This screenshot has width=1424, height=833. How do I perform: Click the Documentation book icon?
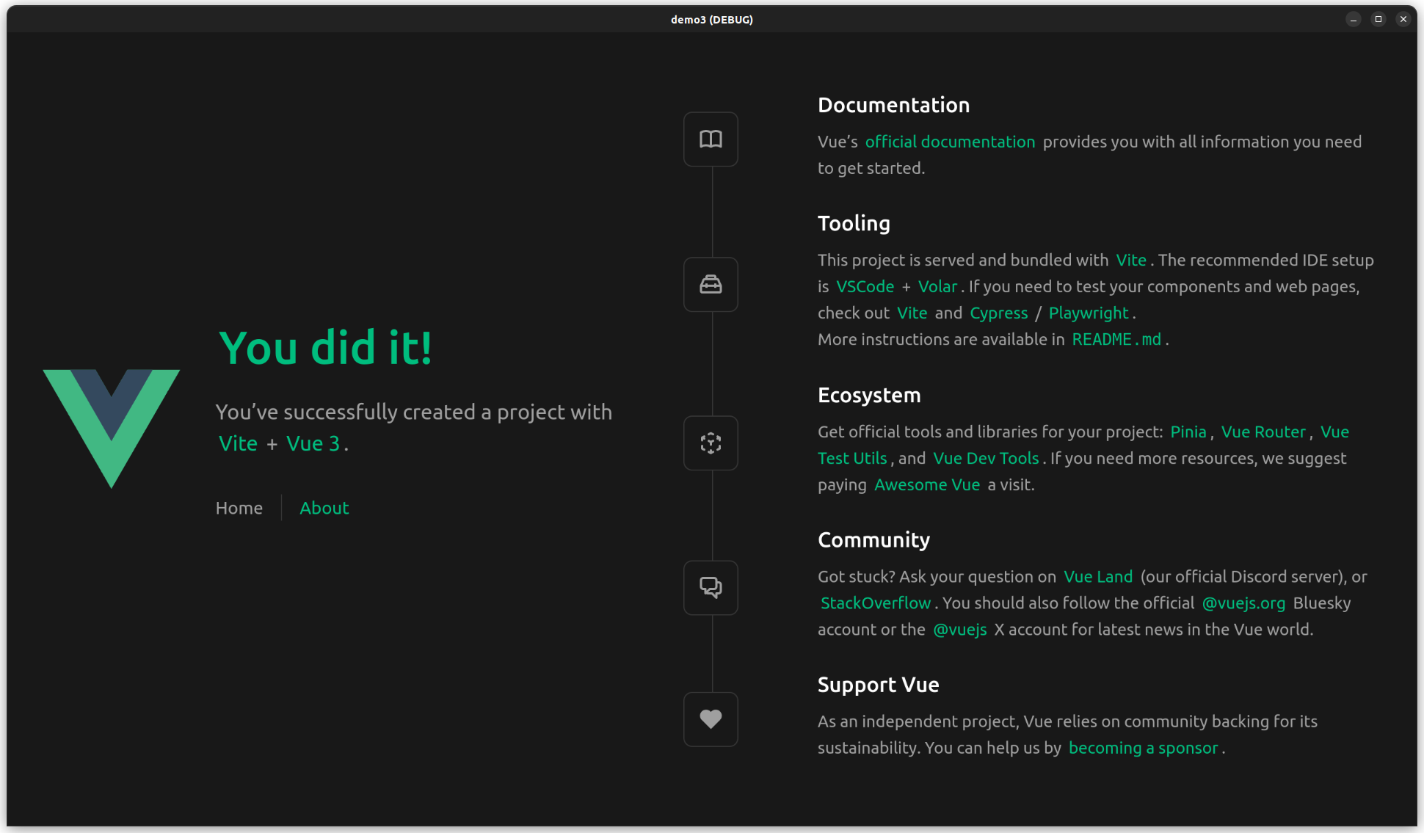coord(711,139)
